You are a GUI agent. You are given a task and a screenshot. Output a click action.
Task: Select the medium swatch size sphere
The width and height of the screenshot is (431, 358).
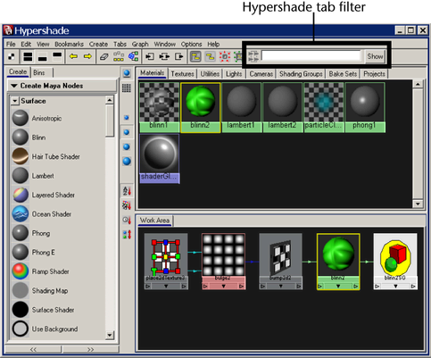coord(127,132)
